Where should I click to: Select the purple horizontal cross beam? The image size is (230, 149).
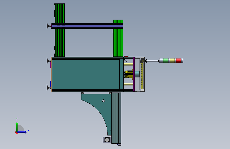pyautogui.click(x=87, y=26)
